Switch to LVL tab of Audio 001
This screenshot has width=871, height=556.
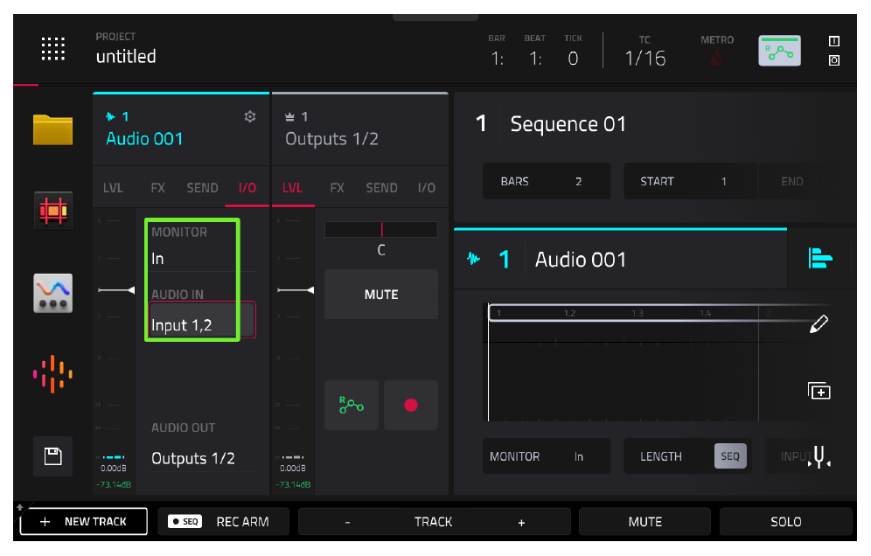pos(113,188)
